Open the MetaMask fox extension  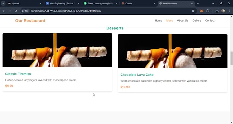[x=201, y=11]
